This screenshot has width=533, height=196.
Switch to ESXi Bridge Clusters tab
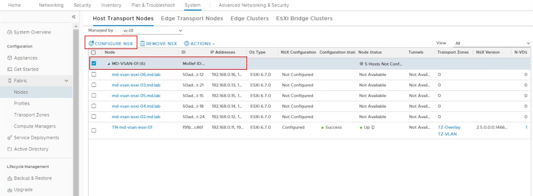[x=304, y=18]
